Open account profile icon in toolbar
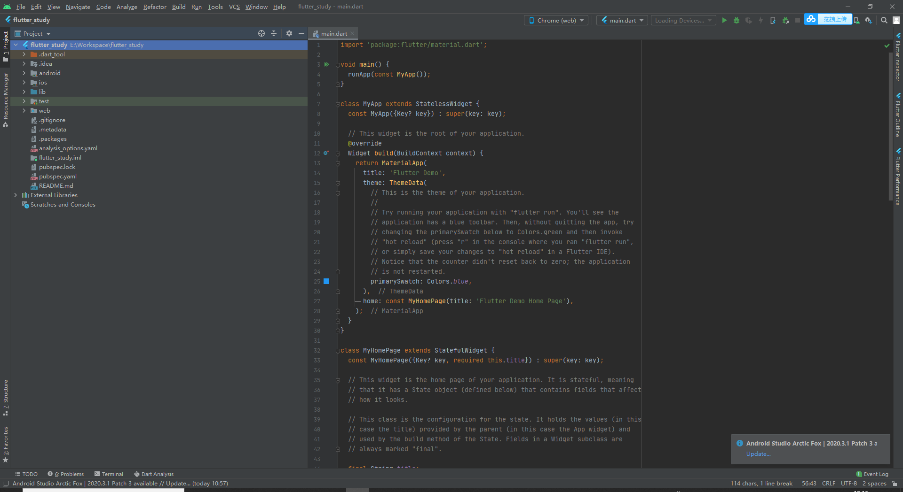 pos(896,20)
